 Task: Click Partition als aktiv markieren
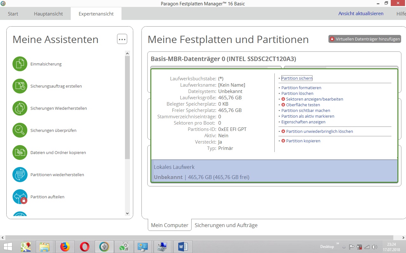point(308,116)
